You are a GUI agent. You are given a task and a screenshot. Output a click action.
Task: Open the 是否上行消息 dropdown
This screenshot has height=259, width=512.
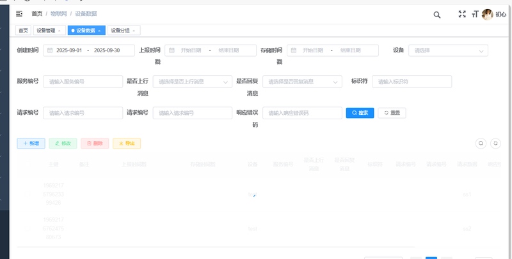coord(192,82)
